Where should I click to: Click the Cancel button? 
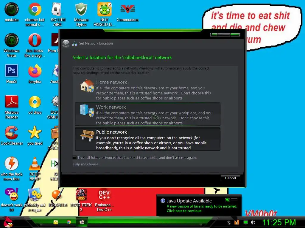click(231, 178)
